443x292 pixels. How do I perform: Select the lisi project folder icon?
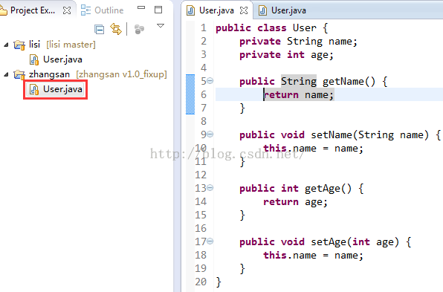(x=19, y=45)
